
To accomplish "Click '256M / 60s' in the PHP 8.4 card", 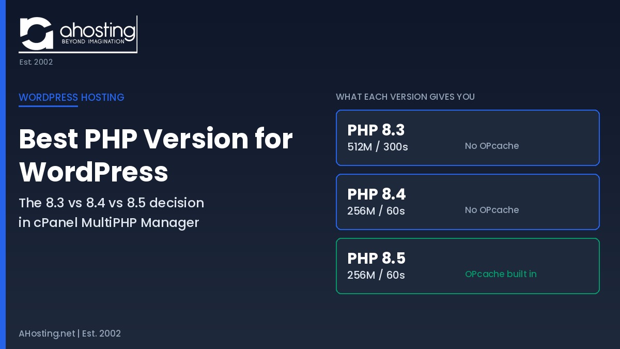I will [376, 211].
